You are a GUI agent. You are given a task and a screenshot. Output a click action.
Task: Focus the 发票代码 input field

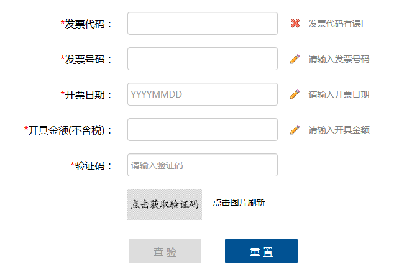coord(203,24)
